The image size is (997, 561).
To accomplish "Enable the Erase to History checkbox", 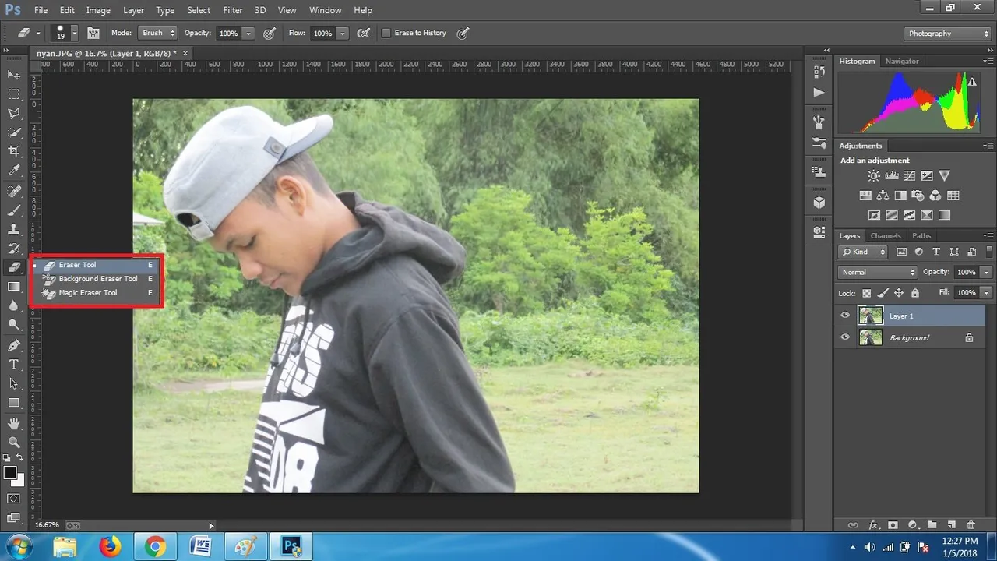I will click(386, 34).
